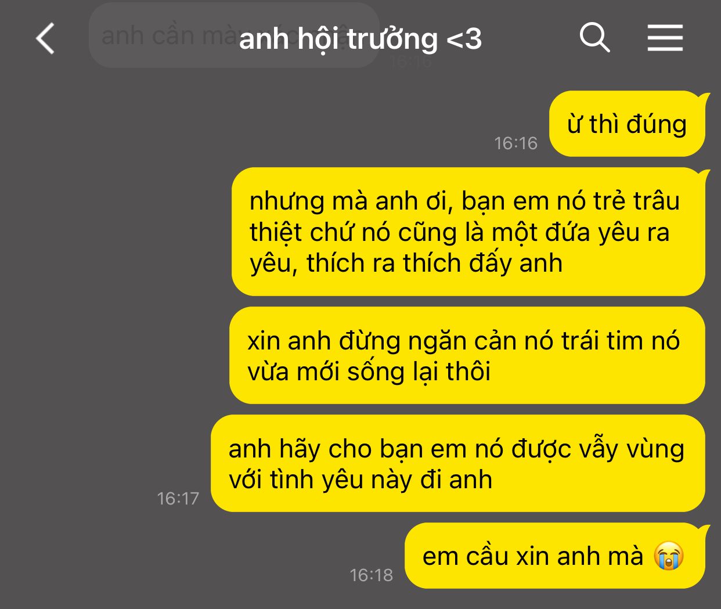Screen dimensions: 721x609
Task: Select the message starting "xin anh đừng ngăn cản"
Action: [x=467, y=355]
